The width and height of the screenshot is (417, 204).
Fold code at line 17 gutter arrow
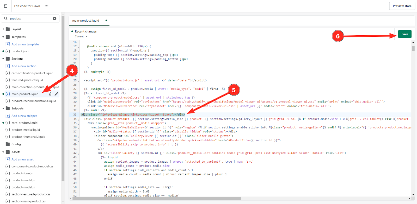coord(78,47)
